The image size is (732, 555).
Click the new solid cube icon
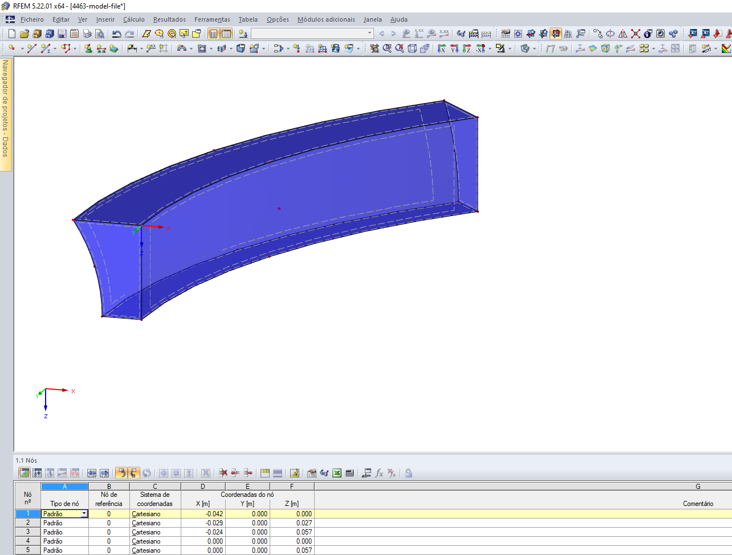(x=241, y=48)
